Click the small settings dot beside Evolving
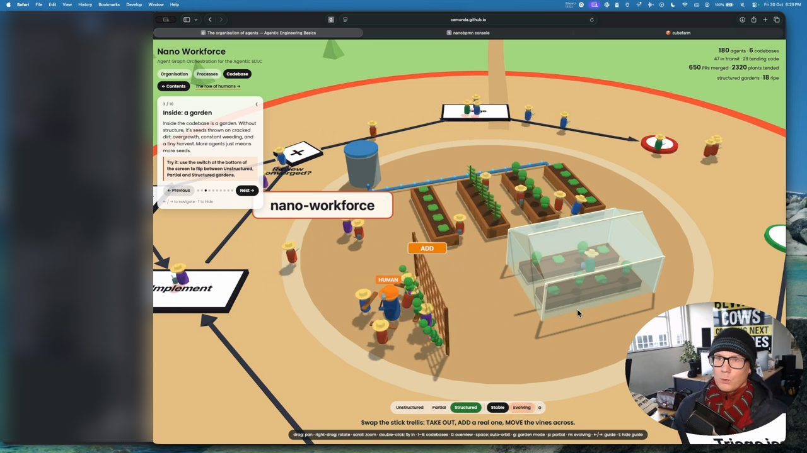The image size is (807, 453). click(540, 408)
